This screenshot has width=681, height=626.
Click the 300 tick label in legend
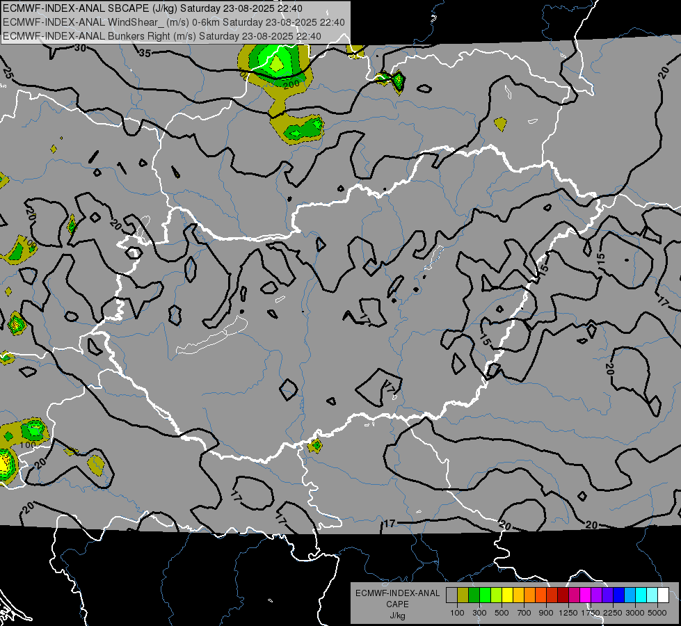pos(479,613)
